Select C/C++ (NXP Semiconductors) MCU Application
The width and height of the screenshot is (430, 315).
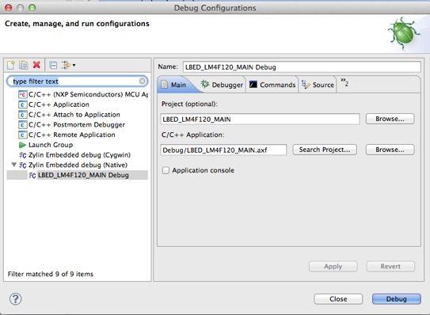(88, 94)
